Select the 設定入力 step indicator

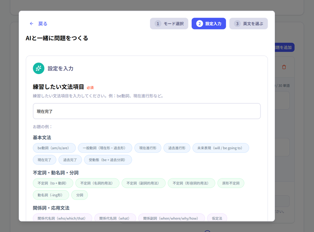[x=209, y=24]
